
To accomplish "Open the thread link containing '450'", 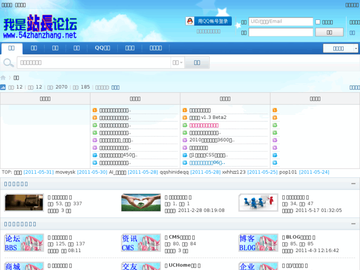I will point(118,155).
